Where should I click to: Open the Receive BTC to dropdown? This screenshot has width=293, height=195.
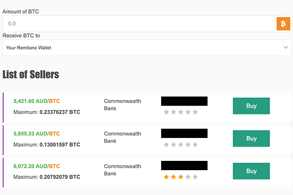(146, 48)
